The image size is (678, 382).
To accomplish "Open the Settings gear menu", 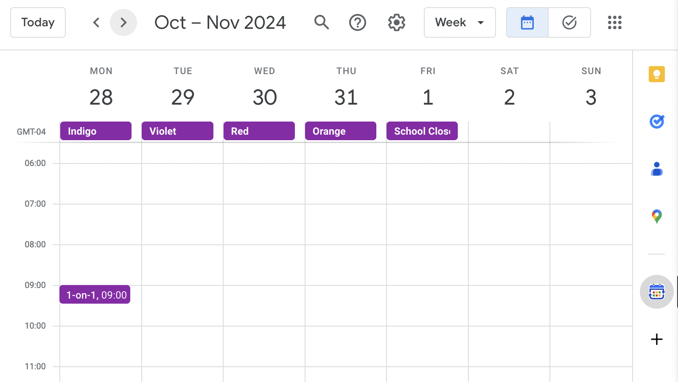I will [x=397, y=22].
